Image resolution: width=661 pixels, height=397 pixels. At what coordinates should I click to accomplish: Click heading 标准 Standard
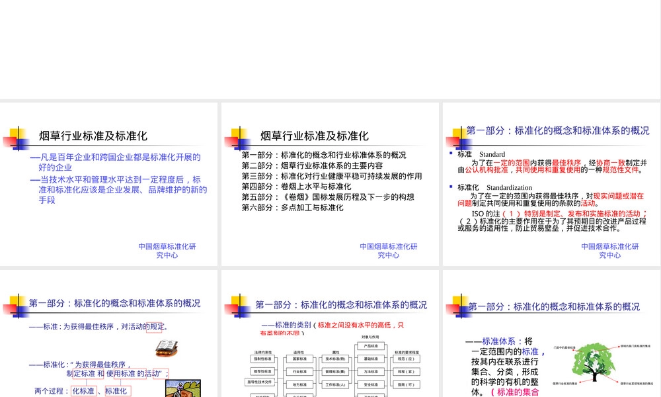click(481, 154)
